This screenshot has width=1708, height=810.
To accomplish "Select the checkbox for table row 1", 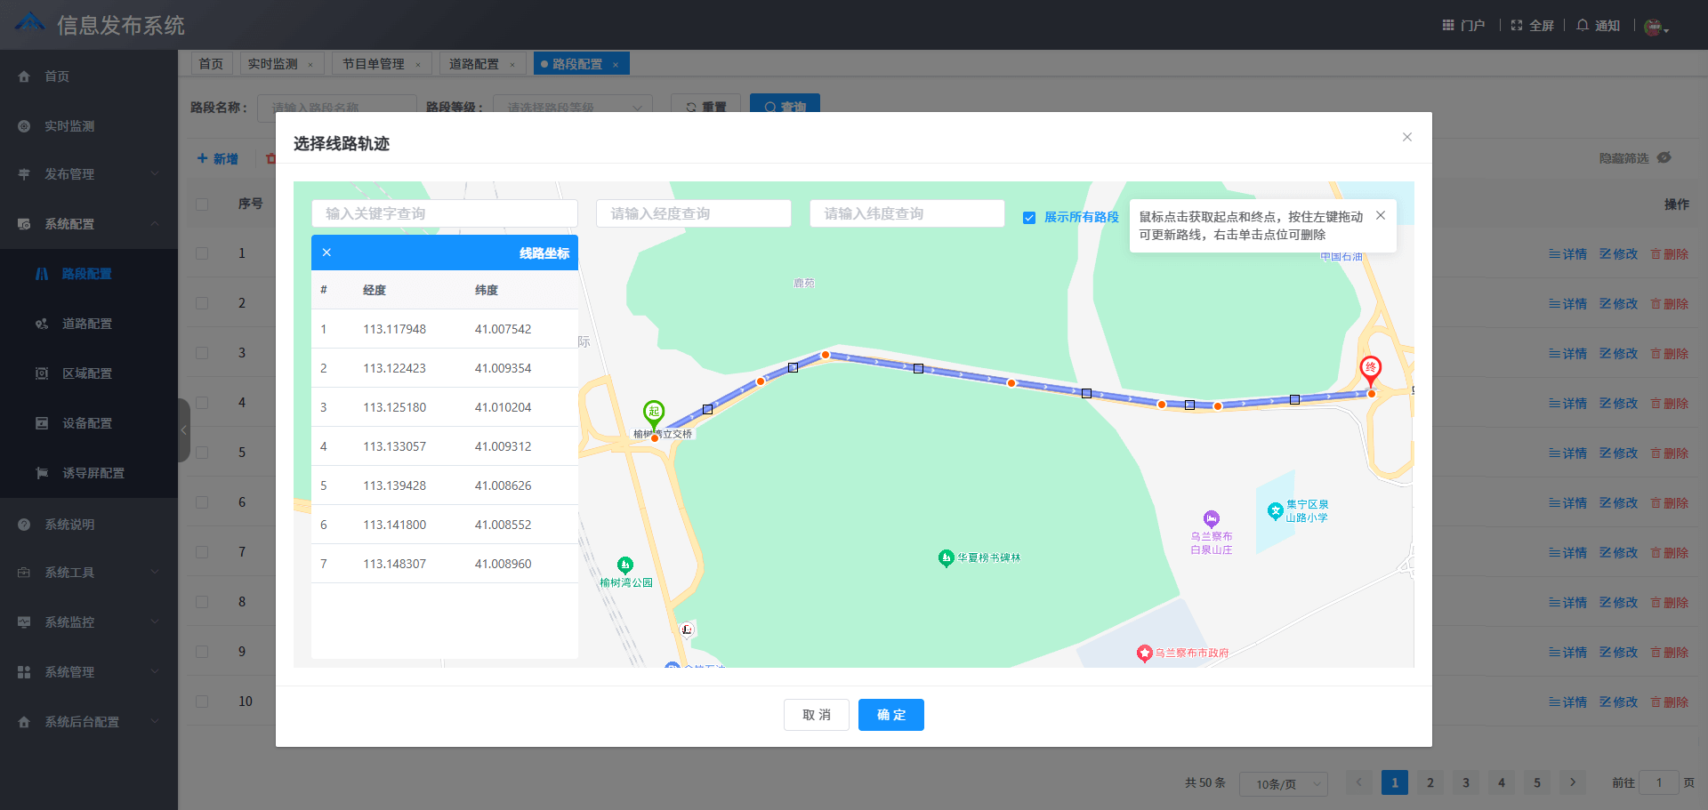I will [x=202, y=253].
